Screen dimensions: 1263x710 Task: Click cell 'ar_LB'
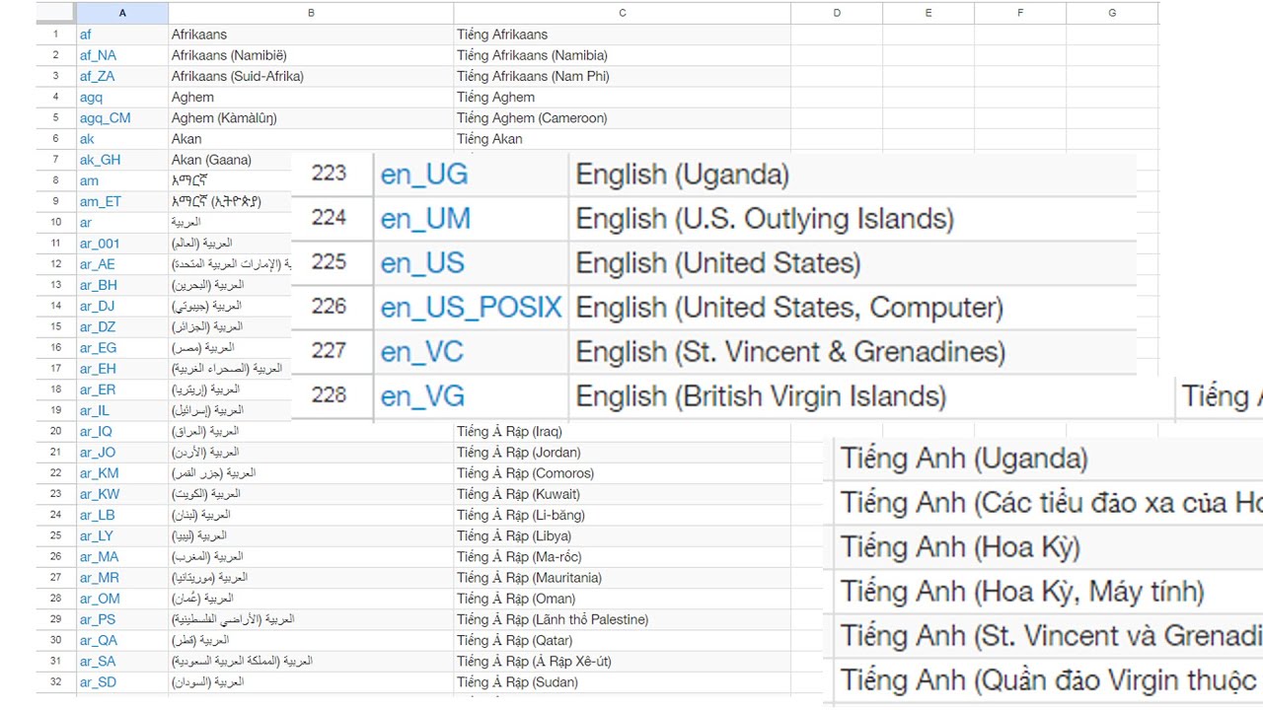[x=122, y=515]
